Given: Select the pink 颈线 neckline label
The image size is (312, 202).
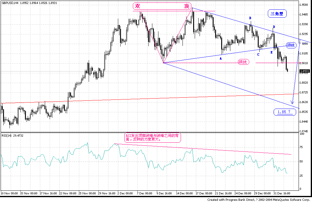Looking at the screenshot, I should click(243, 62).
